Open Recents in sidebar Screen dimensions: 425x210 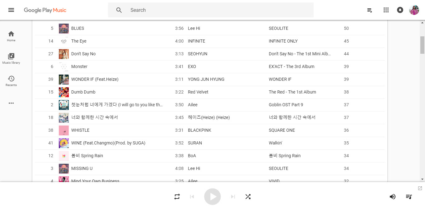(11, 81)
